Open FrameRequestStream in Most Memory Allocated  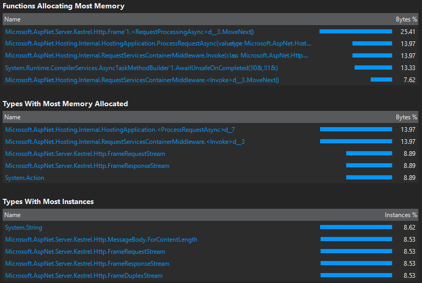[85, 154]
